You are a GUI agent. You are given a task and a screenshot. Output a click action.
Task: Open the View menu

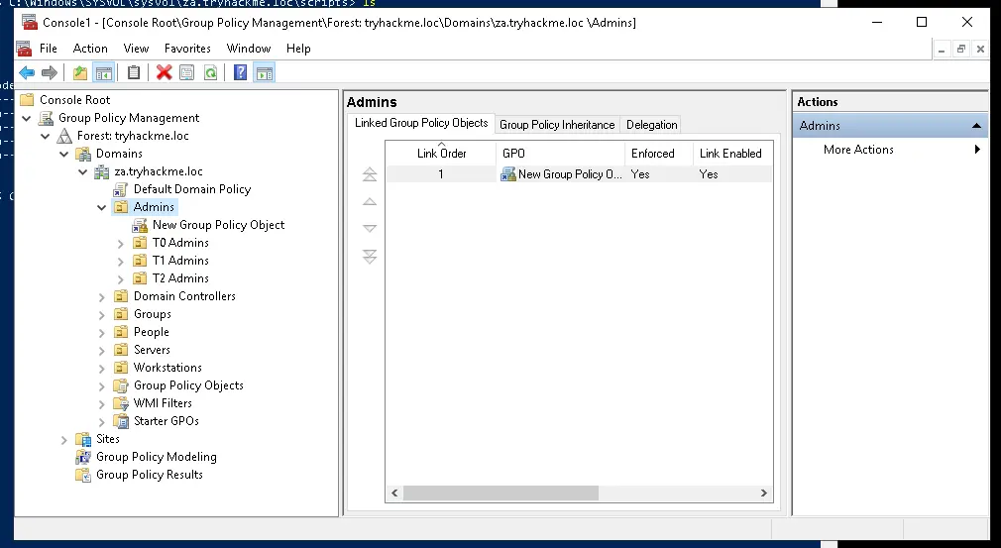[x=136, y=49]
